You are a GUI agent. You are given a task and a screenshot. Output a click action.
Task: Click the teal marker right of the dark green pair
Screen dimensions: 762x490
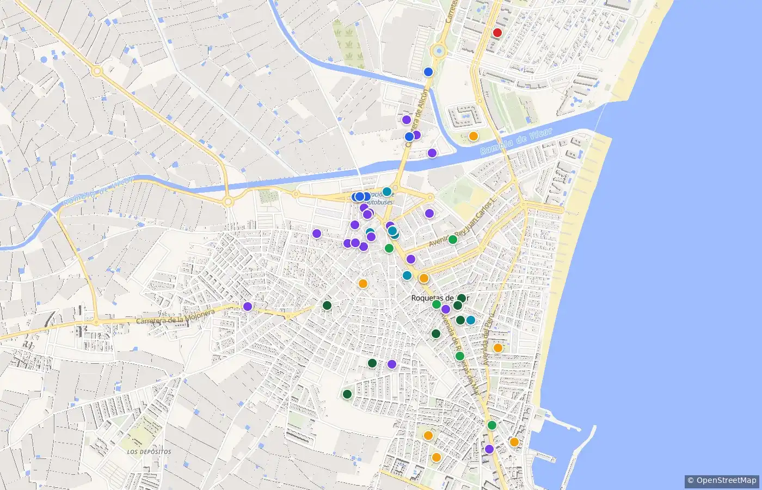click(471, 320)
